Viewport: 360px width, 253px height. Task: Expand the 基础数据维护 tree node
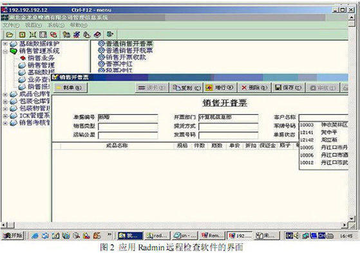pos(5,44)
